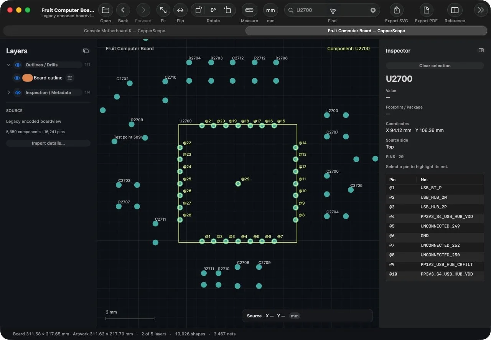Select the L2700 component pad
491x340 pixels.
click(327, 115)
